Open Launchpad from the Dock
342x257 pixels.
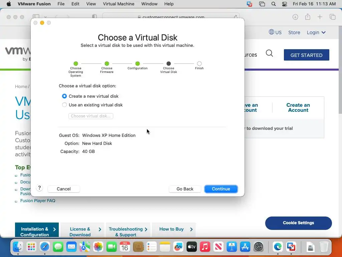31,247
